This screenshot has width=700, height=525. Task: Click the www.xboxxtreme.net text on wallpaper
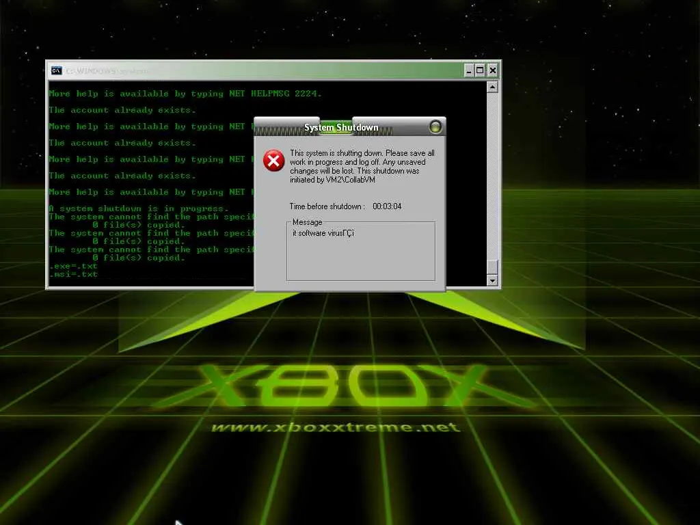[x=336, y=427]
